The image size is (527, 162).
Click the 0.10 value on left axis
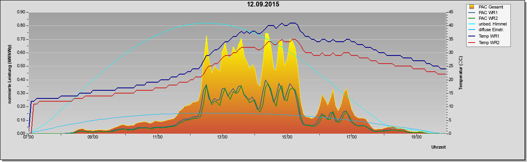pos(21,120)
